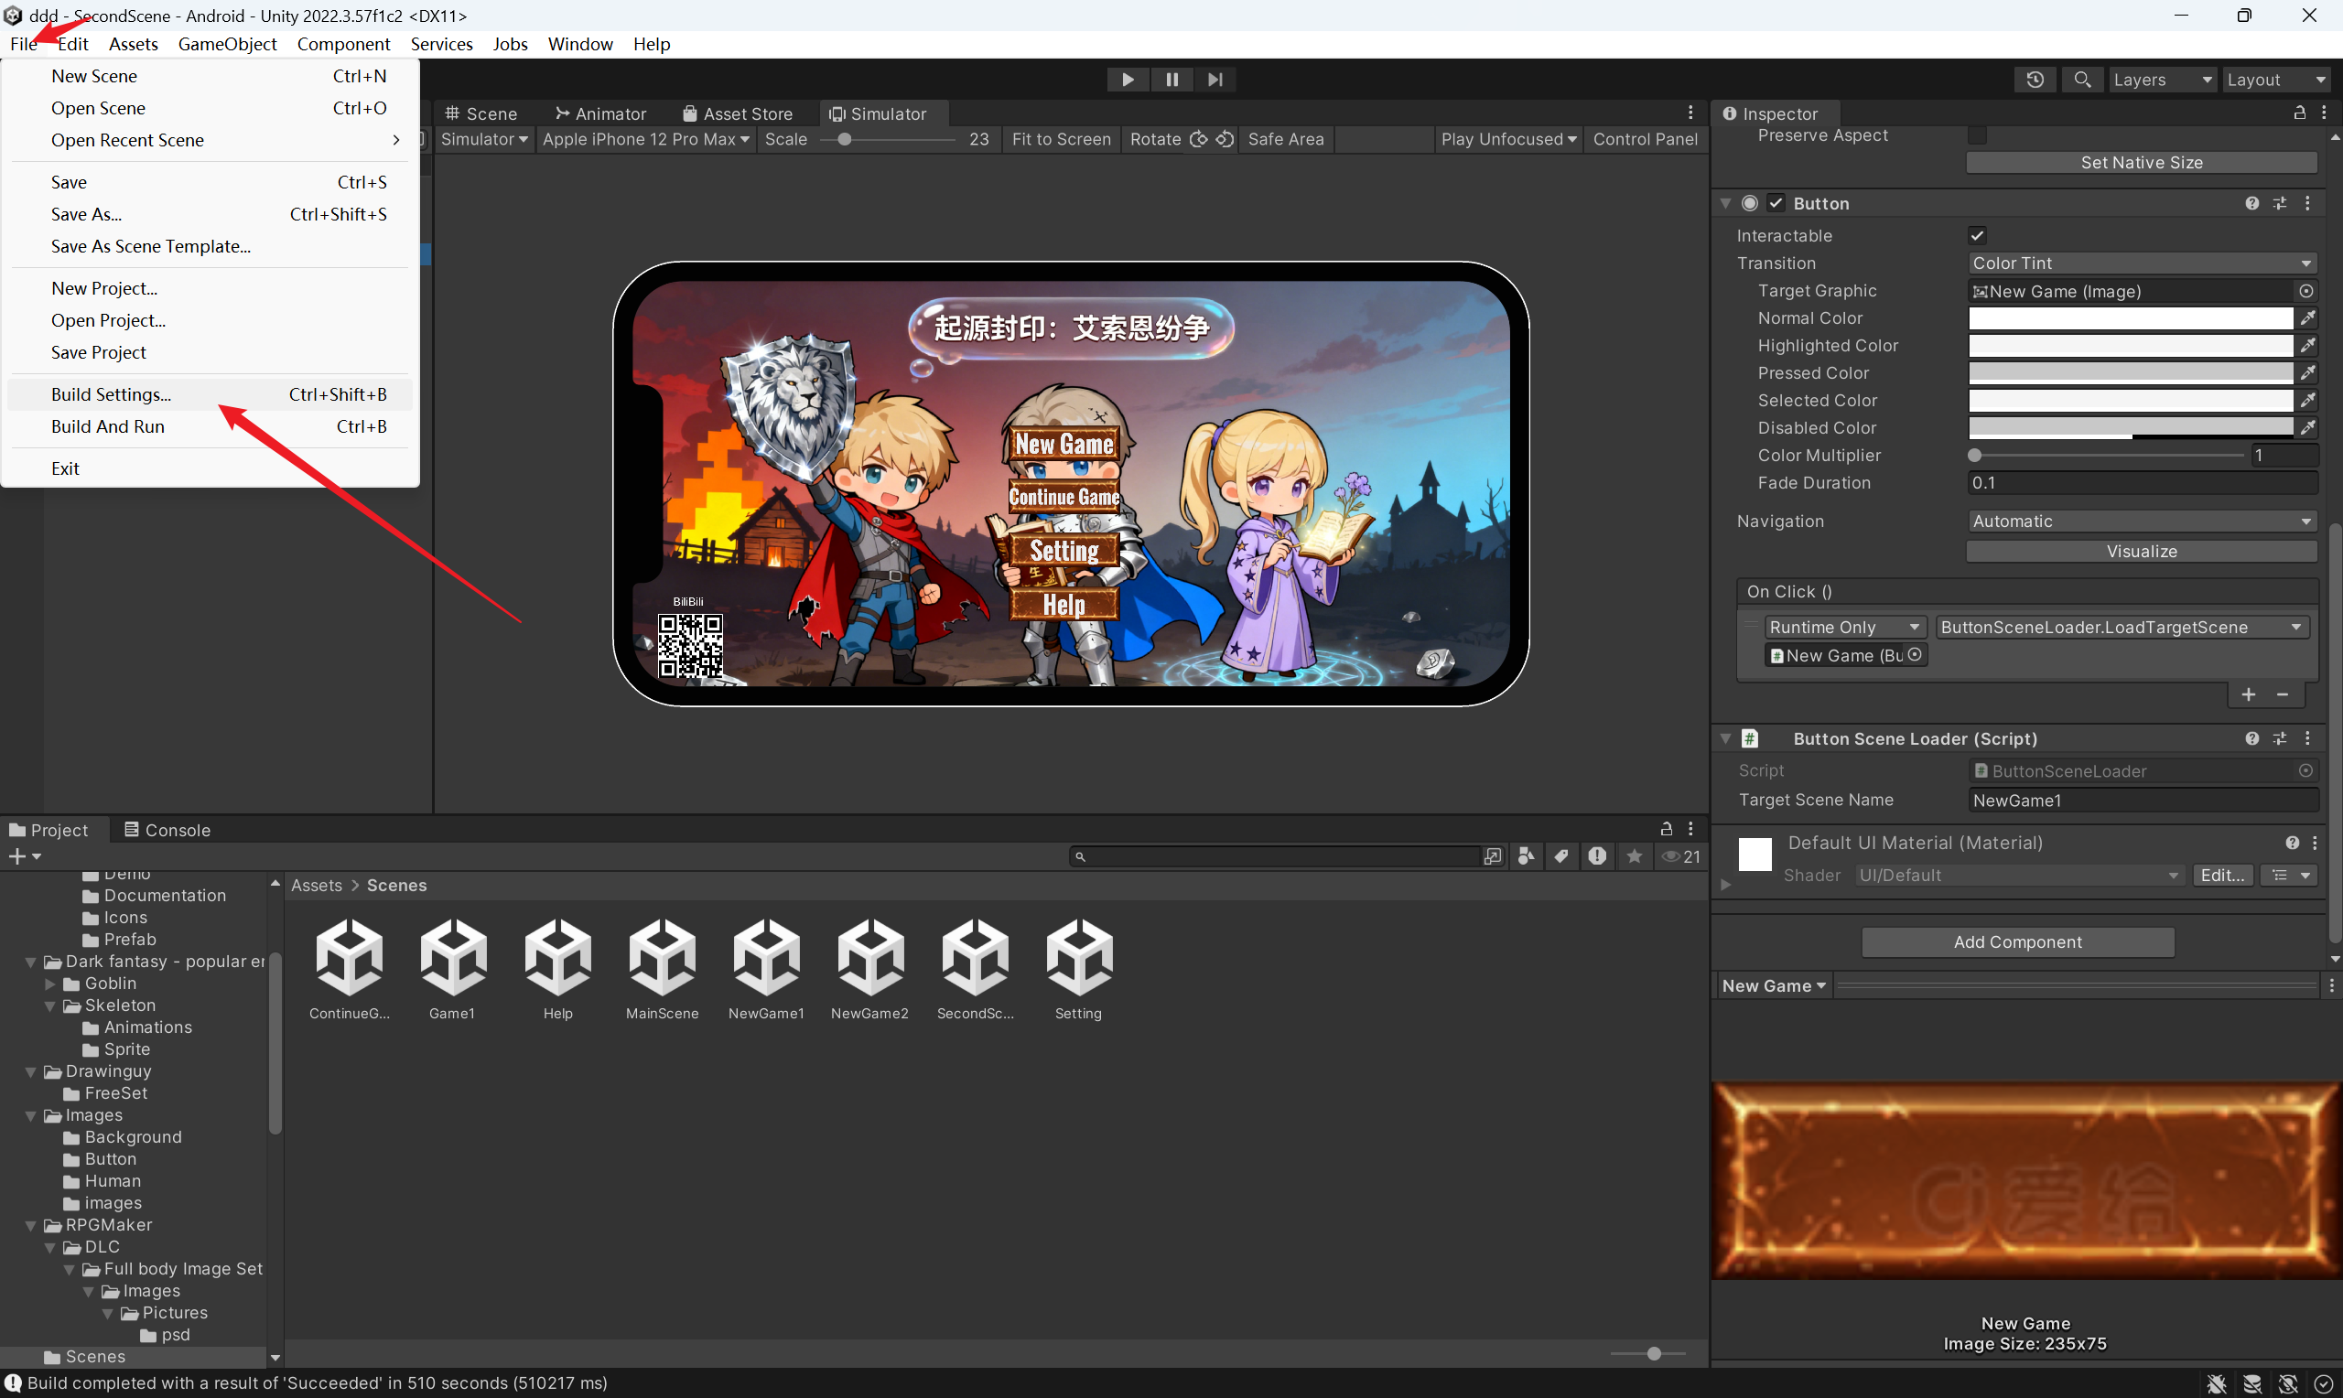This screenshot has height=1398, width=2343.
Task: Click the Set Native Size button
Action: click(x=2142, y=163)
